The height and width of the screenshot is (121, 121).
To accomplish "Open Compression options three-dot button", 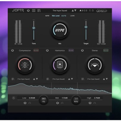I will [x=36, y=51].
